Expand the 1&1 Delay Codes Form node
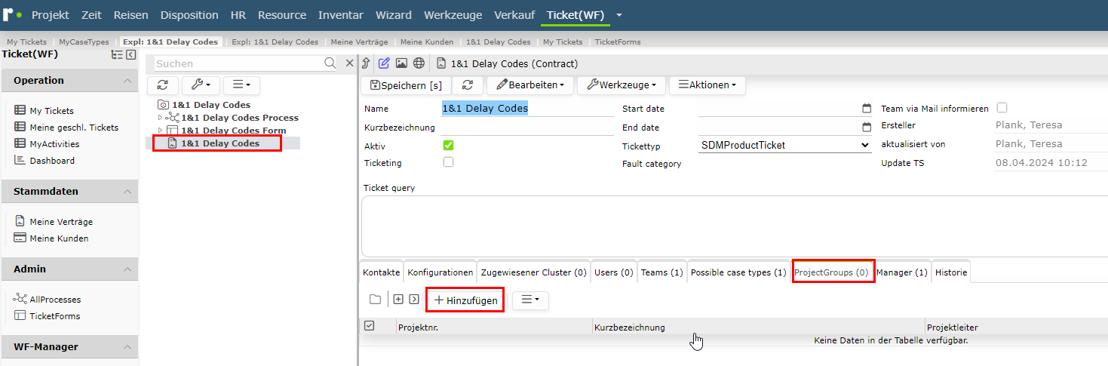Screen dimensions: 1108x366 click(160, 131)
